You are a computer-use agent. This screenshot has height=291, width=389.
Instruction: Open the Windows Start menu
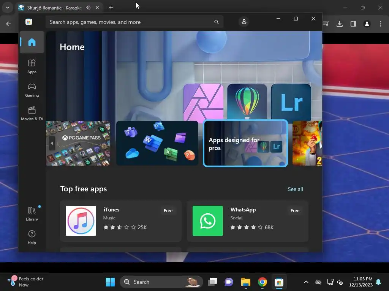[110, 282]
